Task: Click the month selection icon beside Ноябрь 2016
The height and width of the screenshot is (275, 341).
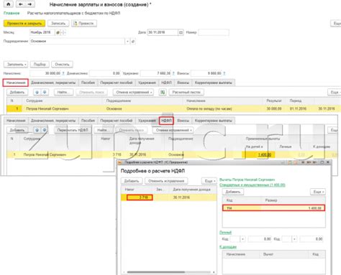Action: (58, 32)
